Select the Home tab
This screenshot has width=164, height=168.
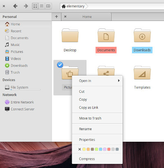pos(87,17)
